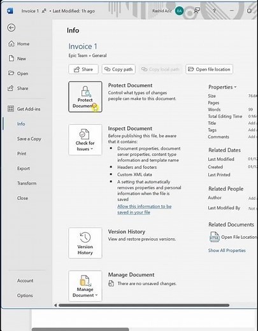This screenshot has height=331, width=258.
Task: Minimize the Word window
Action: pyautogui.click(x=232, y=11)
